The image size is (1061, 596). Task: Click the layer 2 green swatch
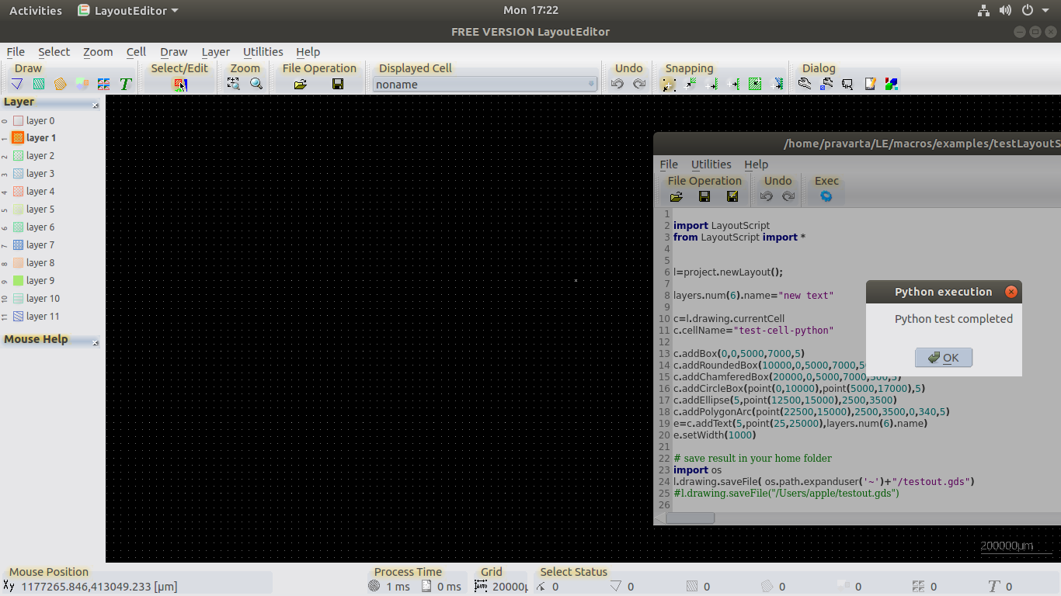tap(19, 156)
